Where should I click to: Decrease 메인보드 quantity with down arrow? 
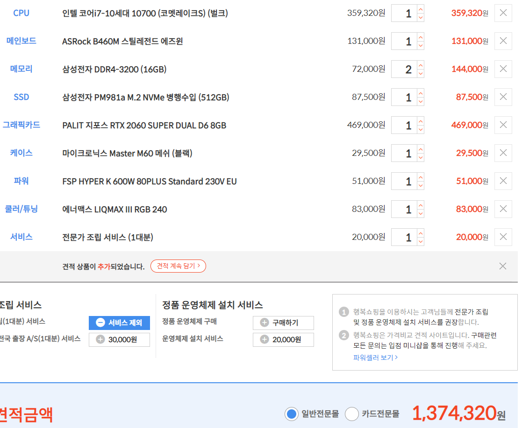click(x=421, y=46)
